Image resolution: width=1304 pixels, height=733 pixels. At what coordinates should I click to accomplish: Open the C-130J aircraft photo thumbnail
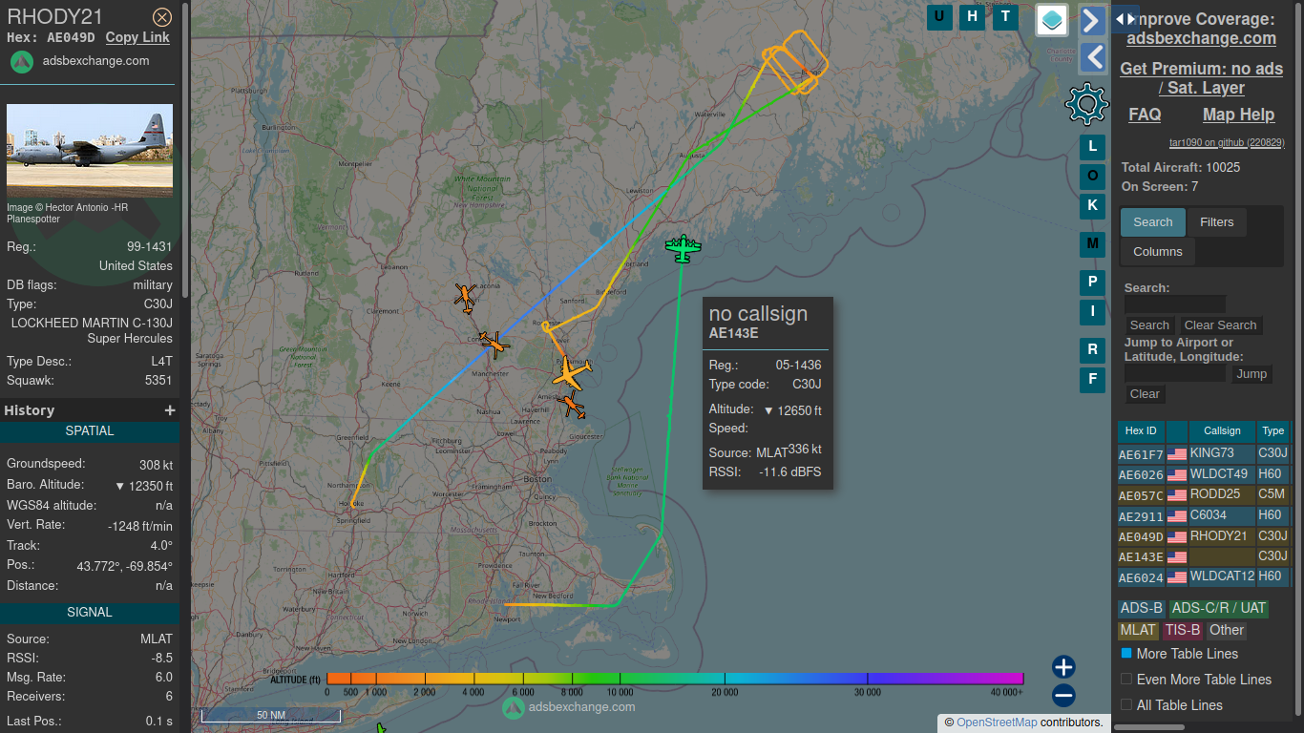[90, 151]
